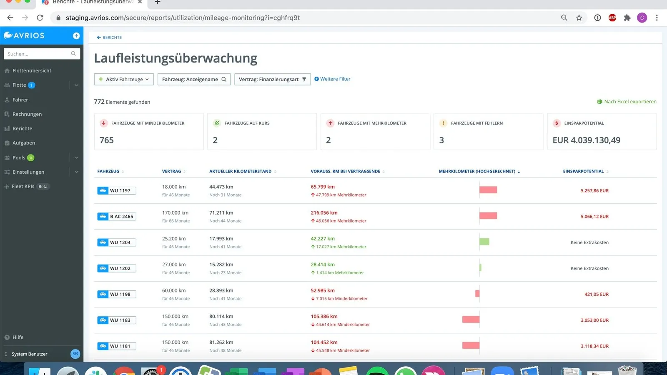The height and width of the screenshot is (375, 667).
Task: Expand the Flotte sidebar section
Action: pos(76,85)
